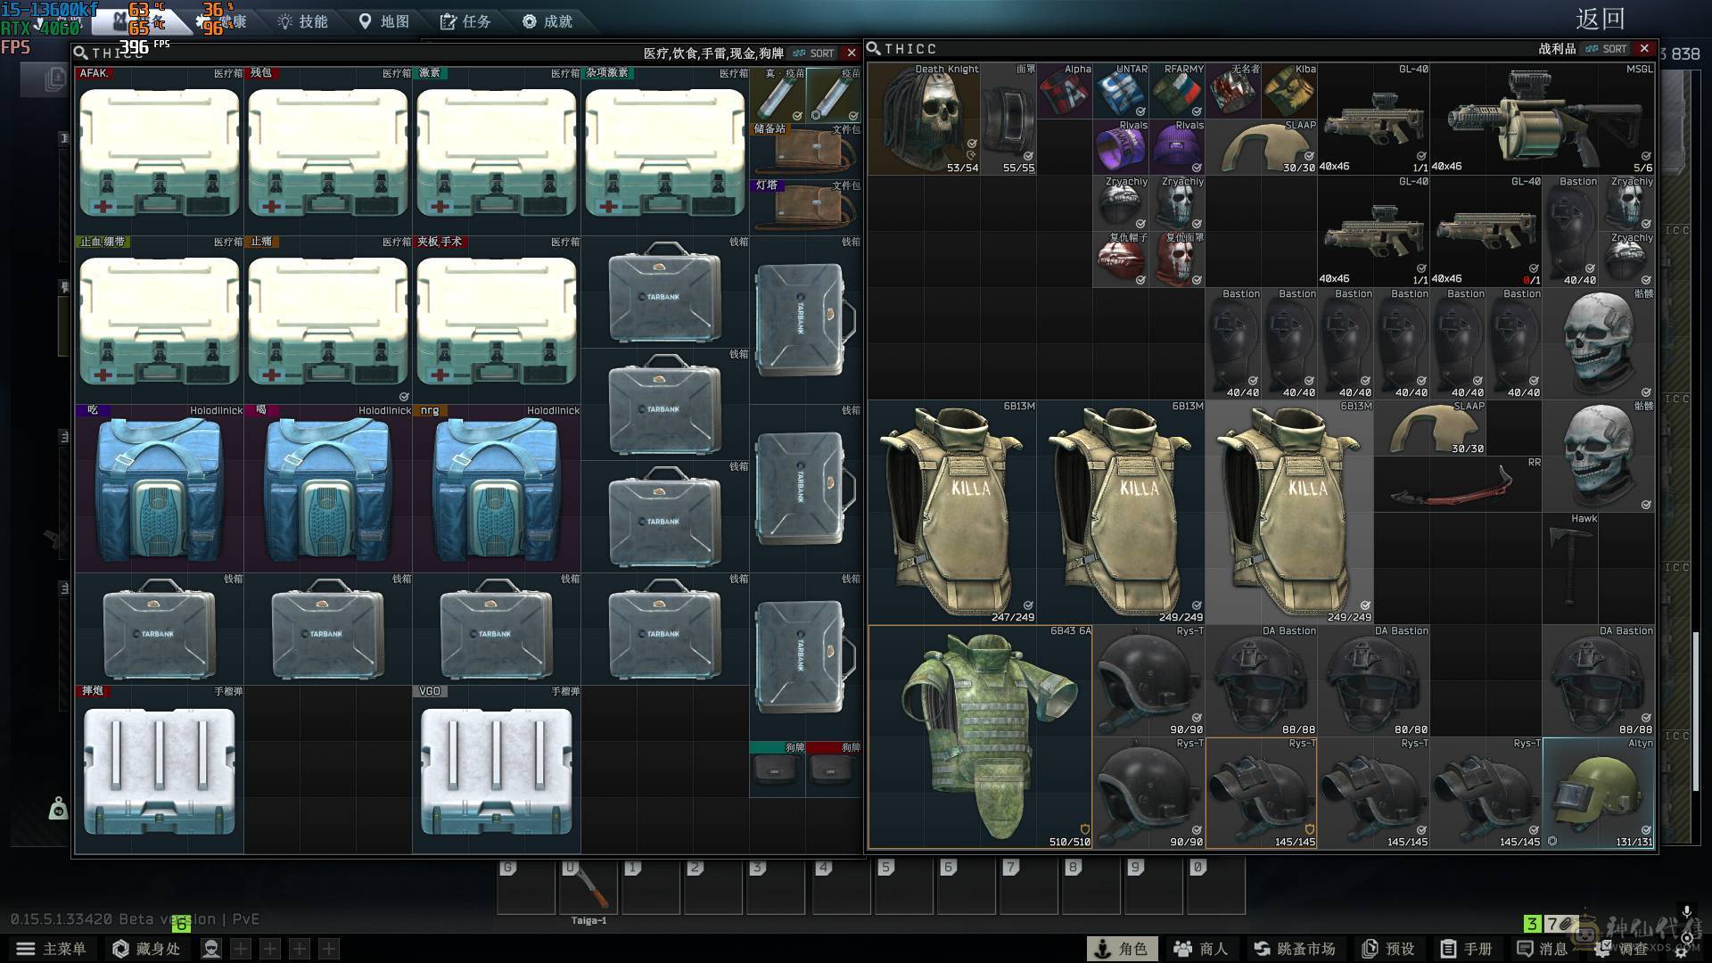Screen dimensions: 1712x963
Task: Select the Rivals purple armband
Action: click(x=1121, y=147)
